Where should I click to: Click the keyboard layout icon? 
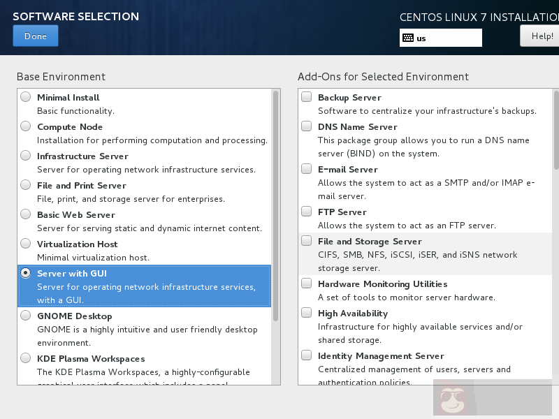(407, 38)
